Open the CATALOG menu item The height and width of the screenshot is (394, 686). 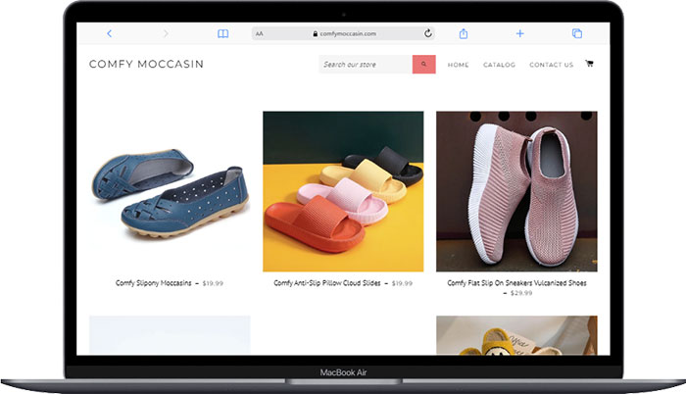pyautogui.click(x=499, y=65)
